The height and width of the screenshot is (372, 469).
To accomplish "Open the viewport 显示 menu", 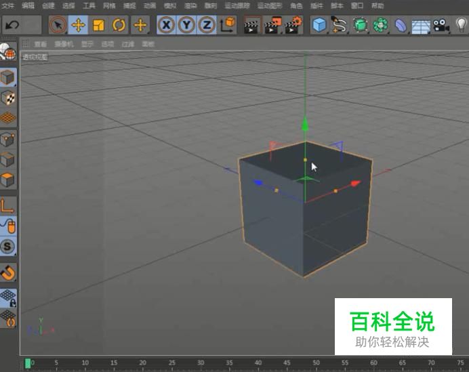I will pos(87,44).
